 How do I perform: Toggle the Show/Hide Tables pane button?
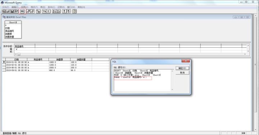tap(28, 11)
